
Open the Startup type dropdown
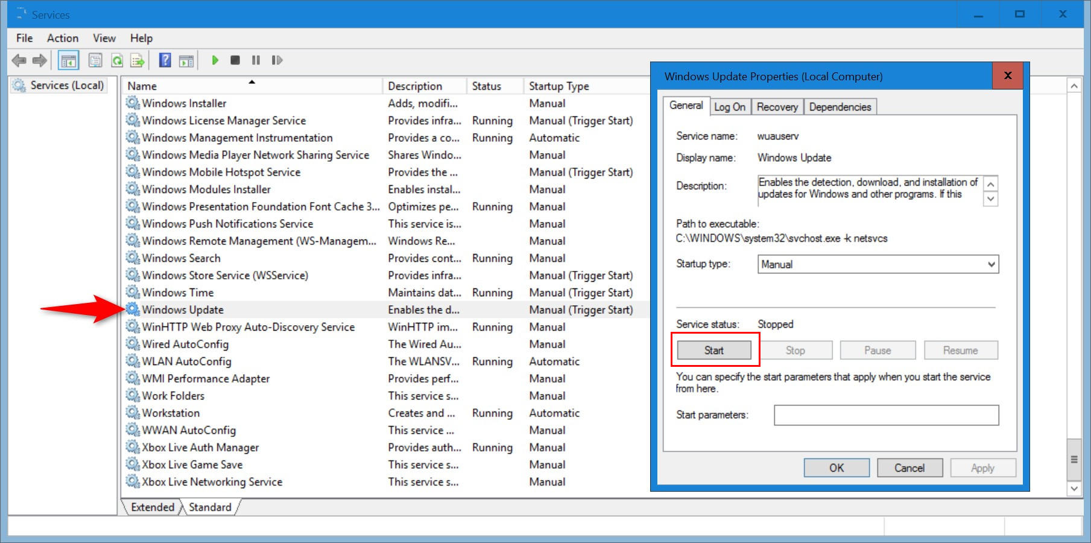pos(878,264)
